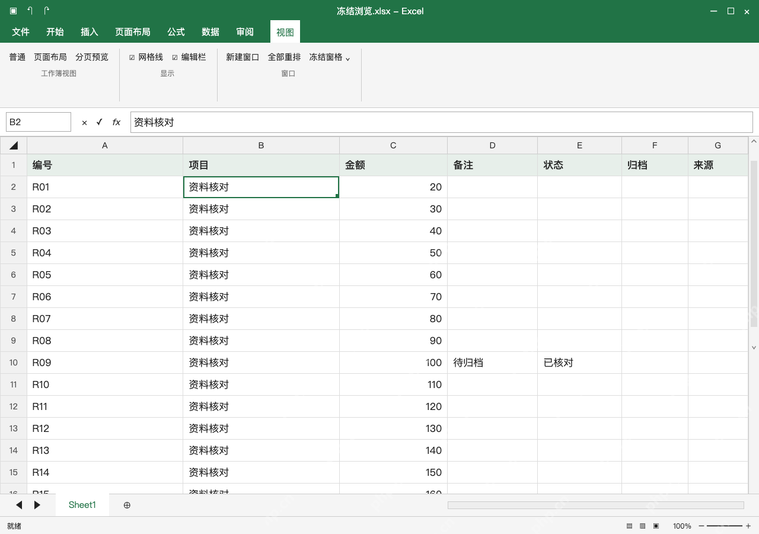Click the horizontal scrollbar at the bottom

click(x=595, y=505)
